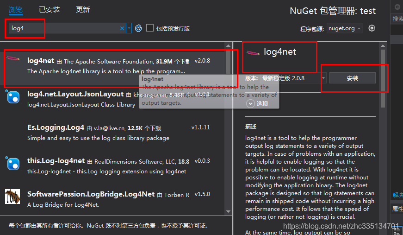Click the 属性 panel label at right edge
This screenshot has width=403, height=235.
[397, 209]
